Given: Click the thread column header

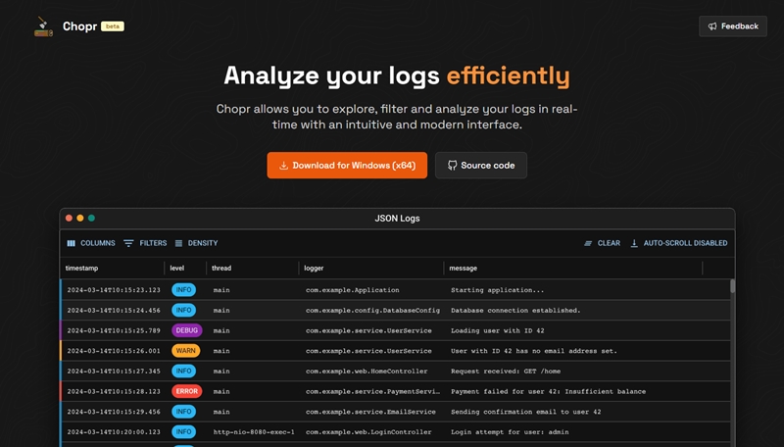Looking at the screenshot, I should tap(221, 268).
